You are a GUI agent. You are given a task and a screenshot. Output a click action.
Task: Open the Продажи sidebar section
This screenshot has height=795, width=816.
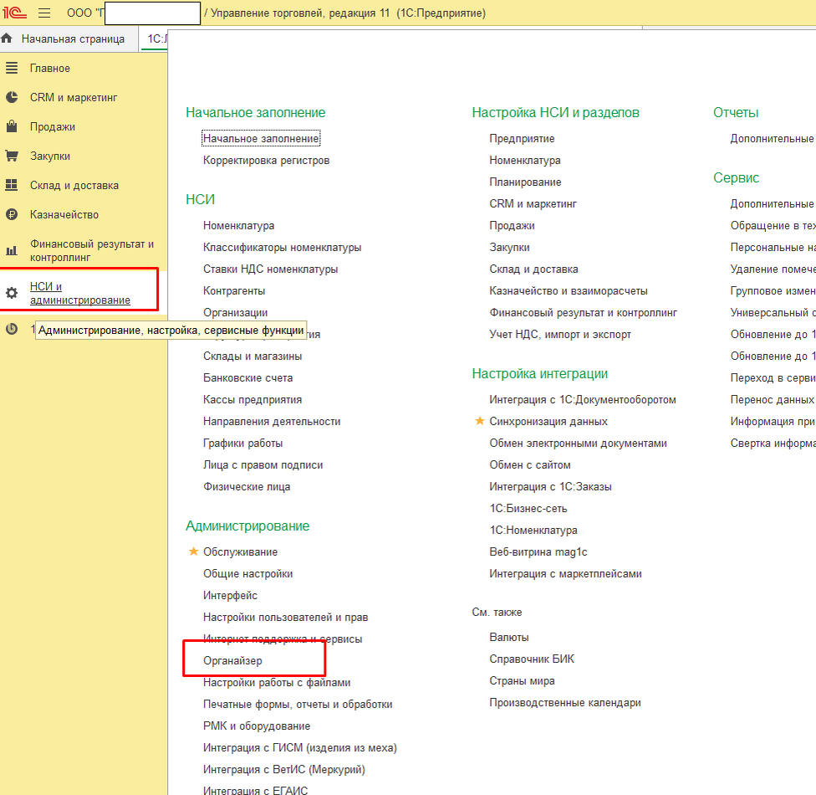53,126
